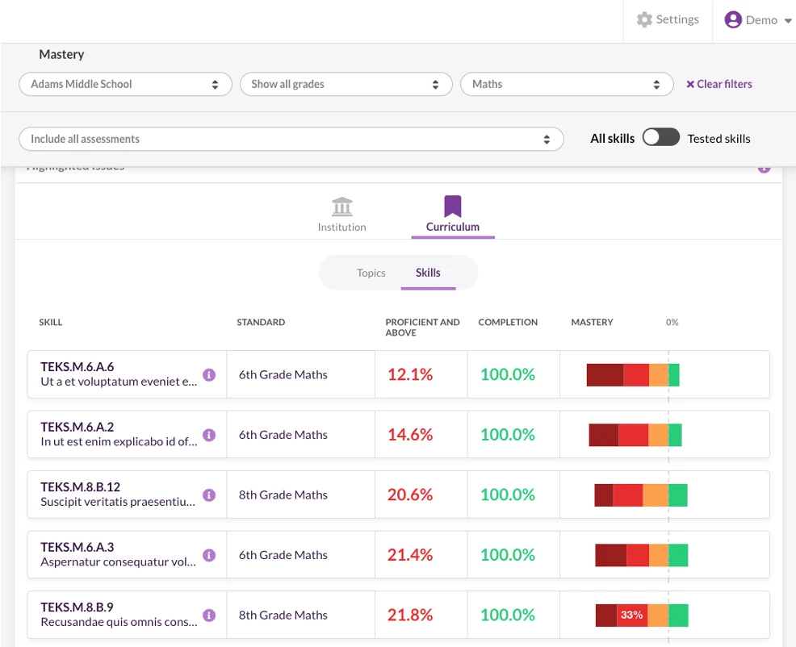
Task: Click the Highlighted Issues info icon
Action: click(x=764, y=167)
